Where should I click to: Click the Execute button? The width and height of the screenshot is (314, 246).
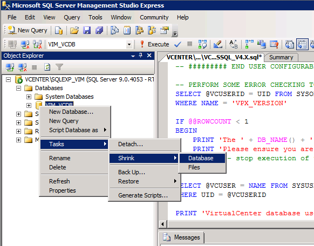(154, 44)
